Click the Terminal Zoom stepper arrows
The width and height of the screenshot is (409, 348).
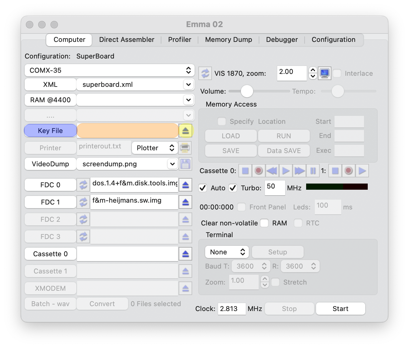coord(265,281)
